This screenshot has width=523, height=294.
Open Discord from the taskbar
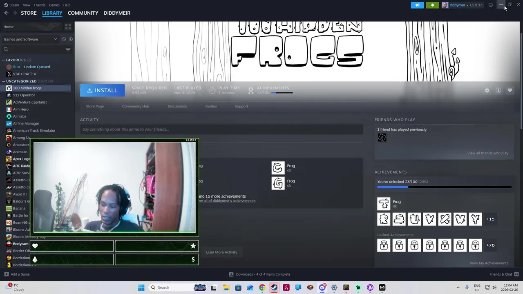(x=322, y=287)
